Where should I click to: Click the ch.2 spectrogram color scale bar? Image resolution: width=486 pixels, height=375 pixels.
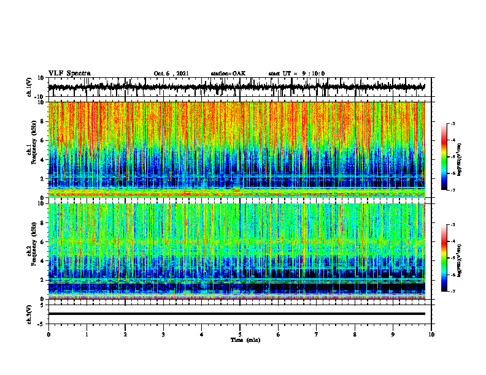444,258
